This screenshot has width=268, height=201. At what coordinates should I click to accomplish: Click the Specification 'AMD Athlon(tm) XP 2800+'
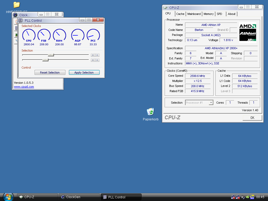coord(221,48)
